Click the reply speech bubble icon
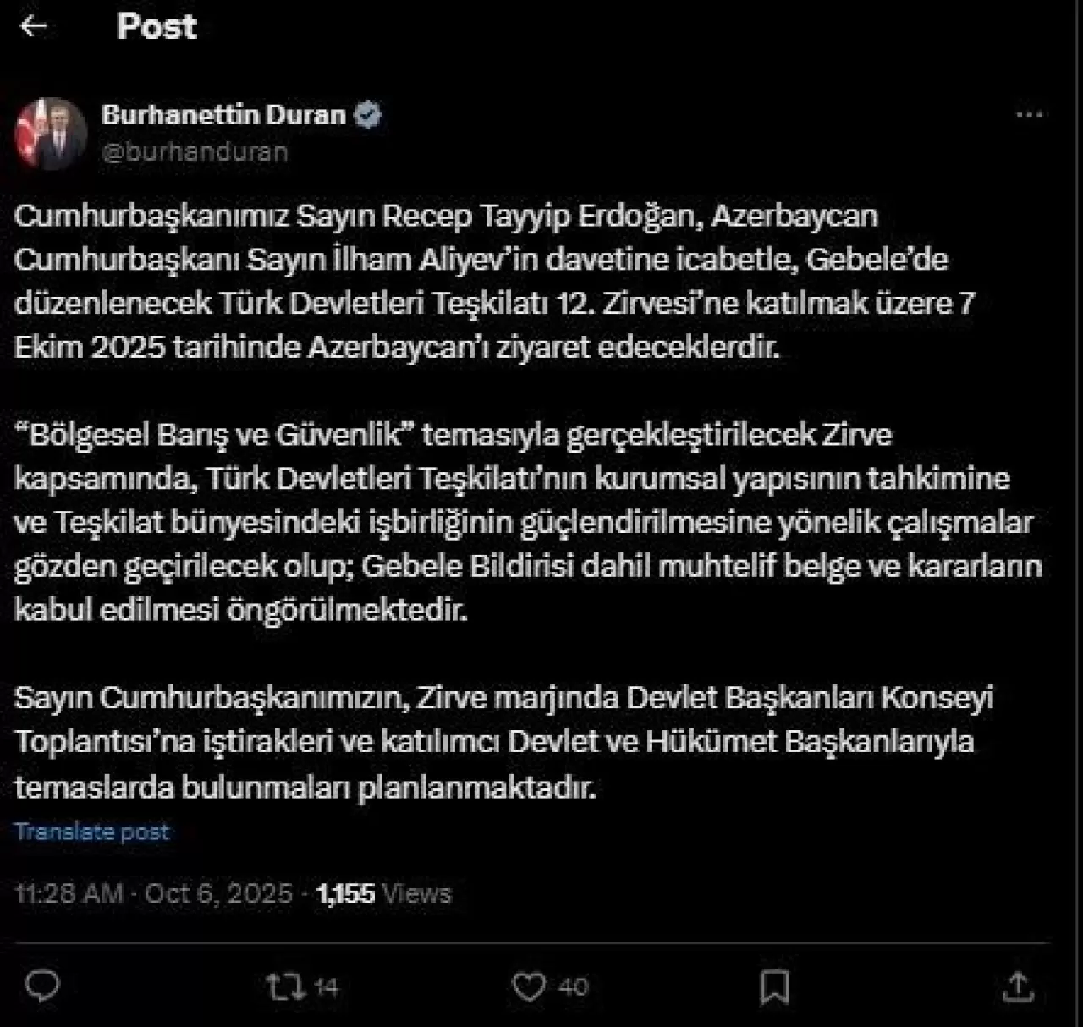Viewport: 1083px width, 1027px height. (x=42, y=986)
